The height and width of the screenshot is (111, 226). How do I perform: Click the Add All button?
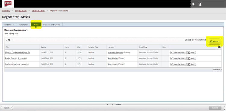(x=215, y=42)
